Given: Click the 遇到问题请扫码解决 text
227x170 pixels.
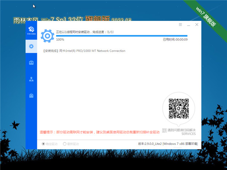Looking at the screenshot, I should pos(182,130).
